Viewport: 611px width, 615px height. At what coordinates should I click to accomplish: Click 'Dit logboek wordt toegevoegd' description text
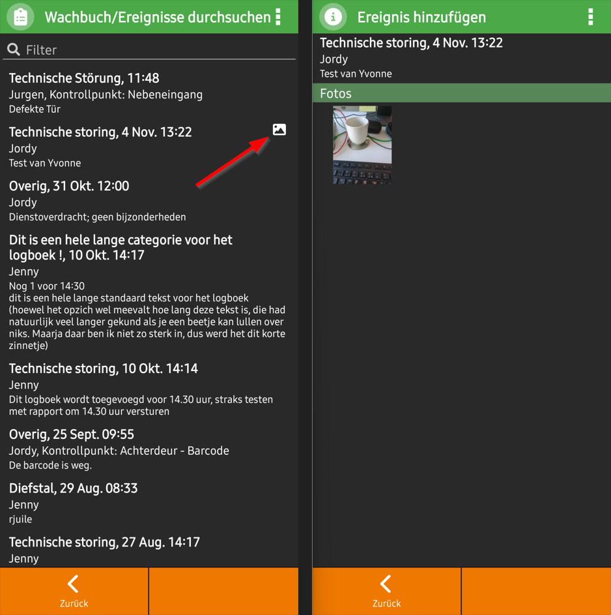141,405
